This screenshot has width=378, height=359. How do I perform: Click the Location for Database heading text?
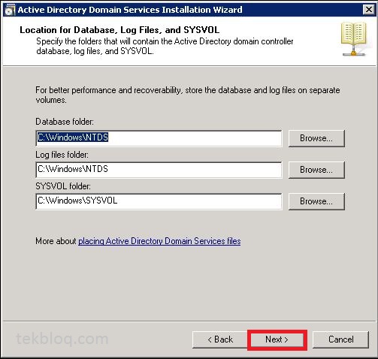pos(119,30)
